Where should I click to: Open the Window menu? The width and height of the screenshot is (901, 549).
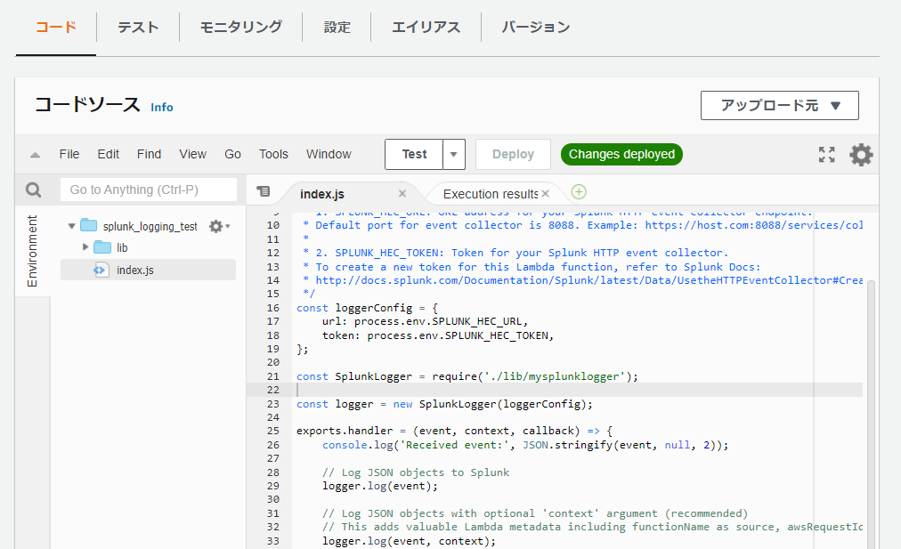click(329, 155)
